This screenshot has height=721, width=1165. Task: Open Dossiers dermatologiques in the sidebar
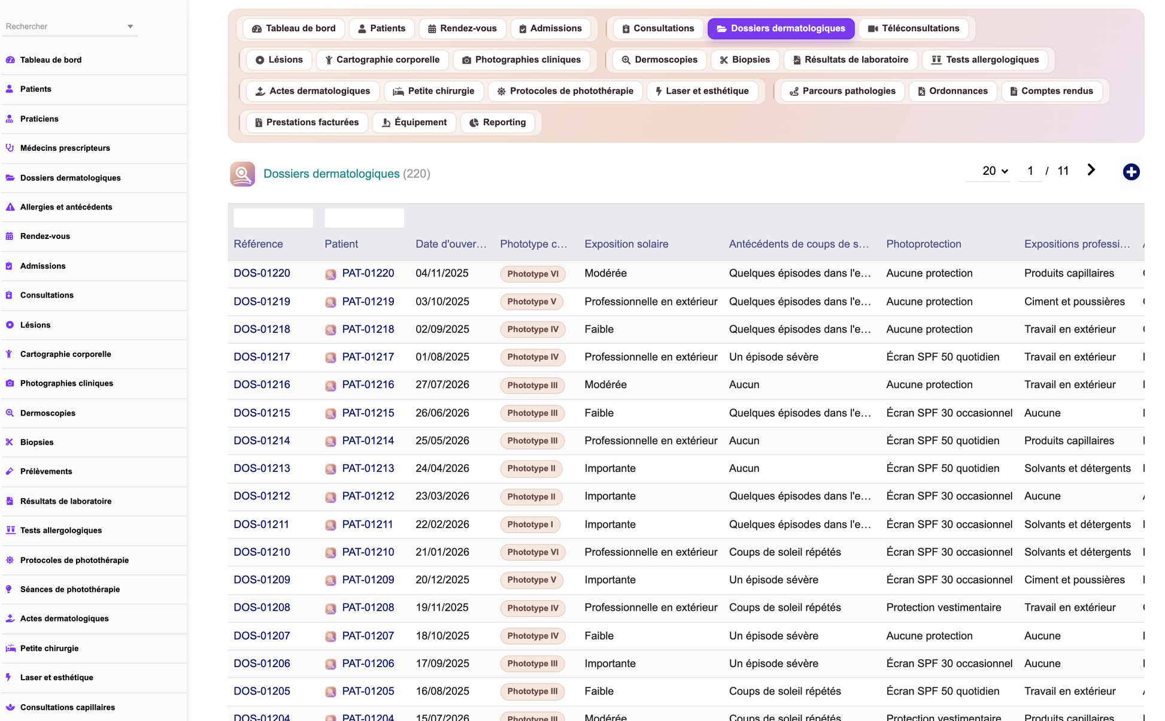[70, 178]
